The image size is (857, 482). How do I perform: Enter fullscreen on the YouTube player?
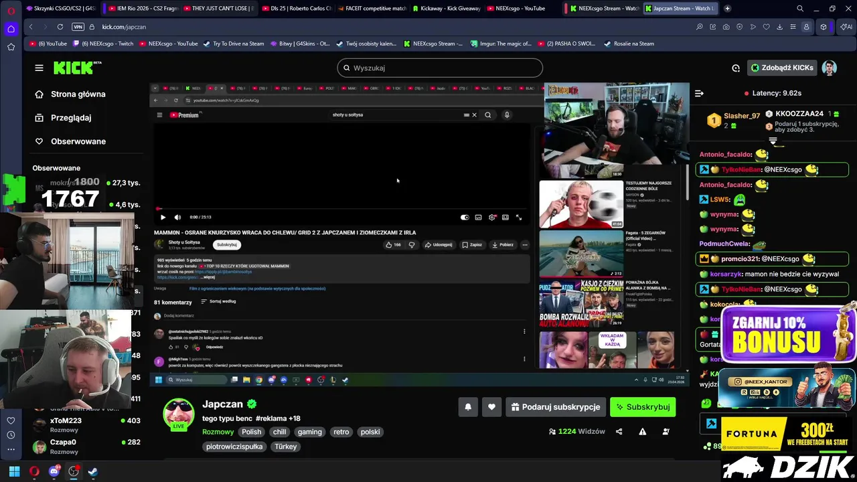coord(519,217)
